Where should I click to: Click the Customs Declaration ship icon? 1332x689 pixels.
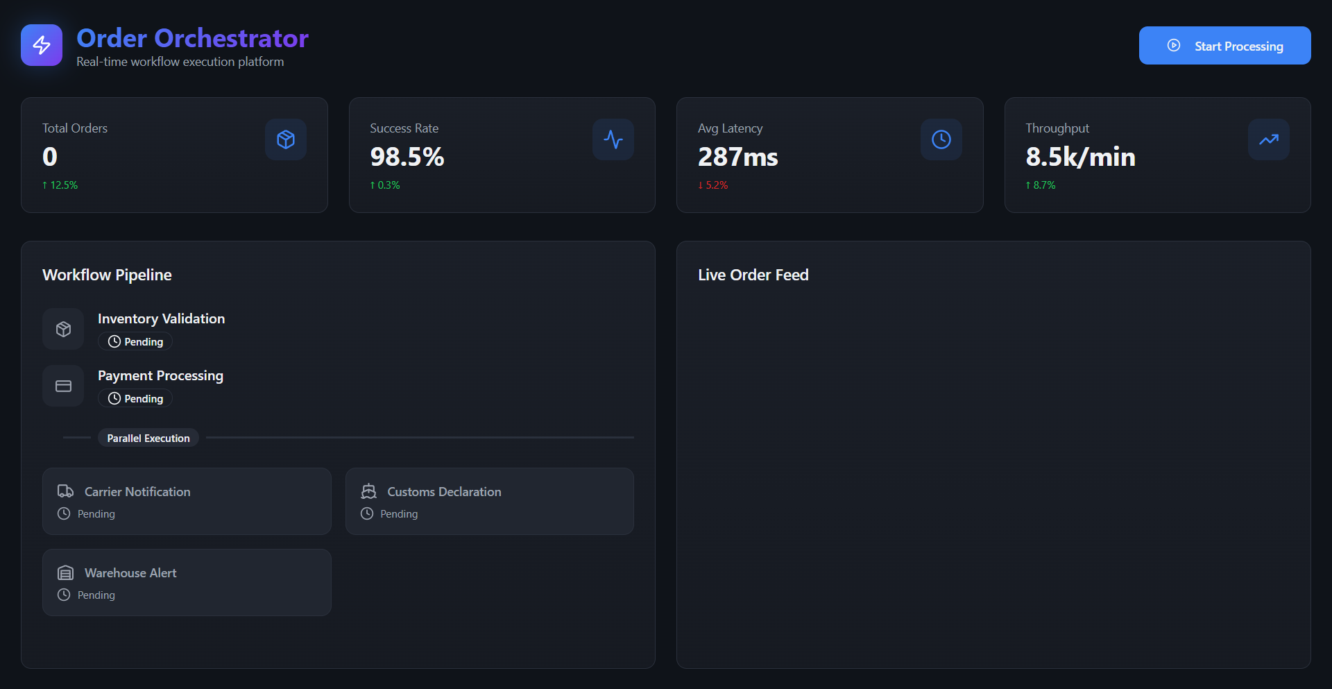368,491
